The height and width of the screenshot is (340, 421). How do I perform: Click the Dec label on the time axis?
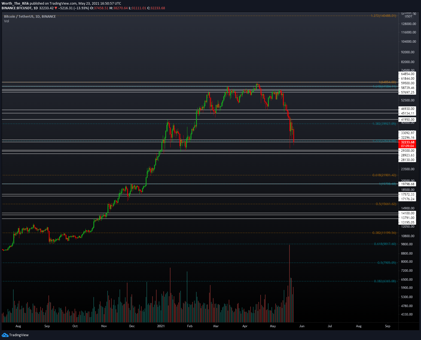(x=132, y=326)
